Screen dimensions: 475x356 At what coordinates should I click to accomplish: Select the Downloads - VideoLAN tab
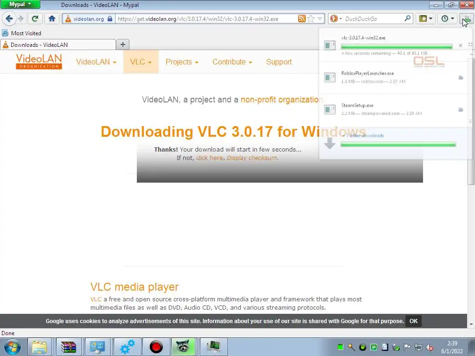pos(58,45)
